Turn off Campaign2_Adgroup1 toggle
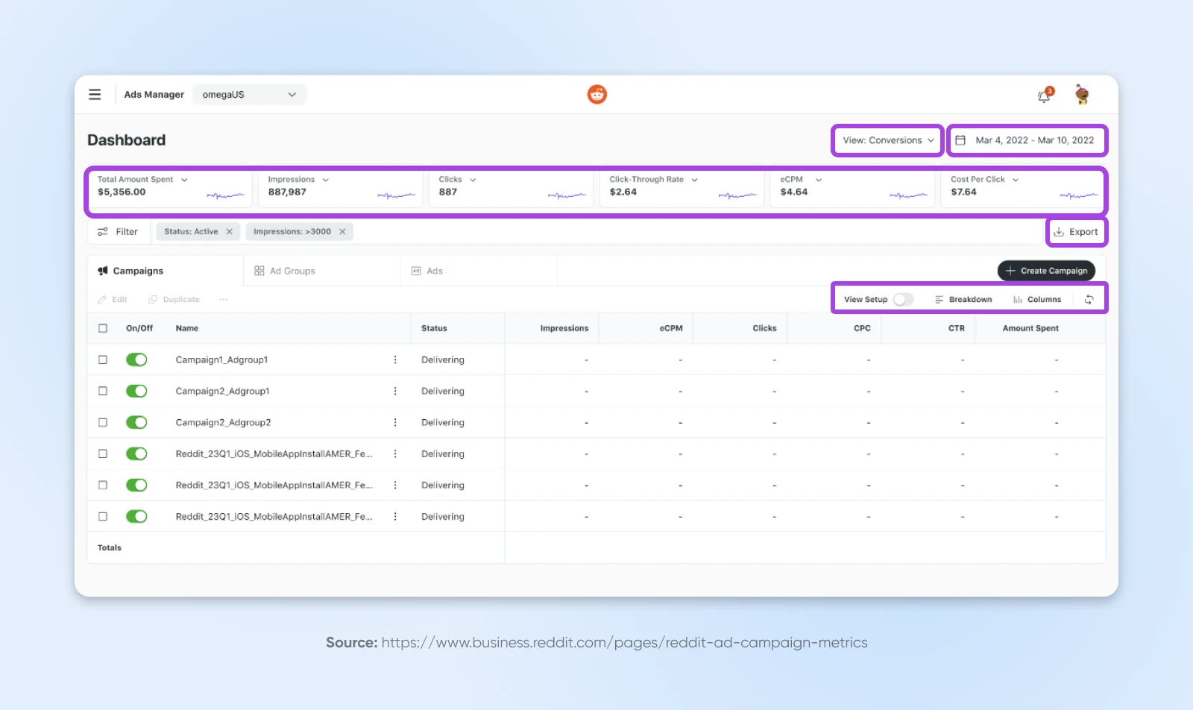1193x710 pixels. tap(136, 392)
